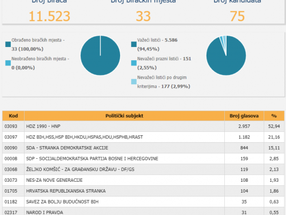Click the 11.523 voter count number
Viewport: 286px width, 215px height.
coord(49,16)
